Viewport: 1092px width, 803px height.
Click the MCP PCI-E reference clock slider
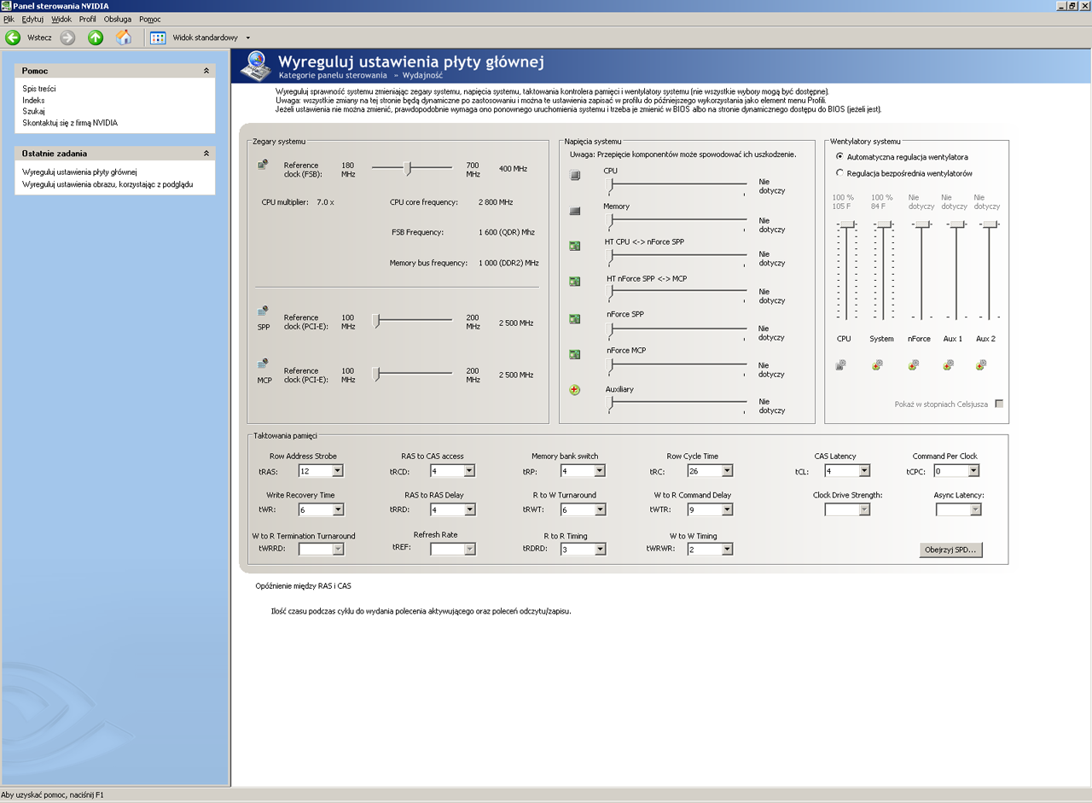click(x=412, y=373)
